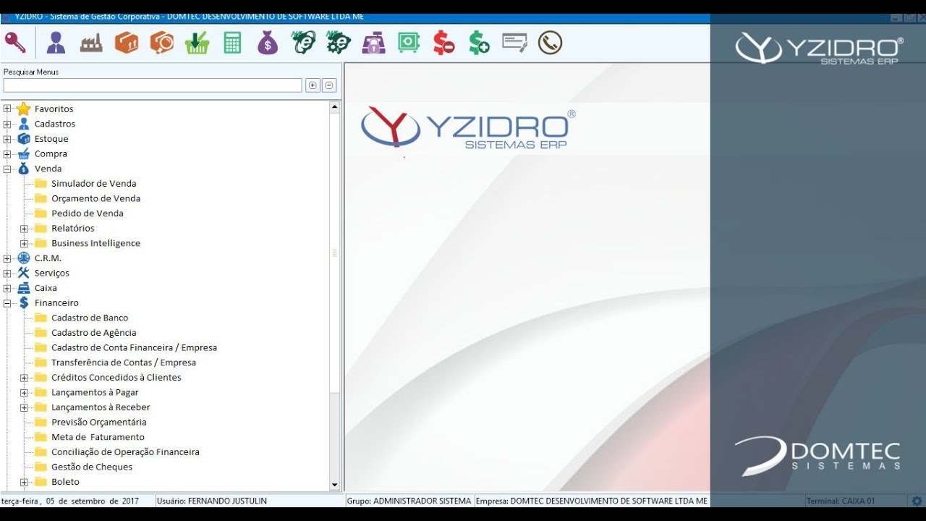Launch the green calculator toolbar icon
This screenshot has width=926, height=521.
pos(232,43)
